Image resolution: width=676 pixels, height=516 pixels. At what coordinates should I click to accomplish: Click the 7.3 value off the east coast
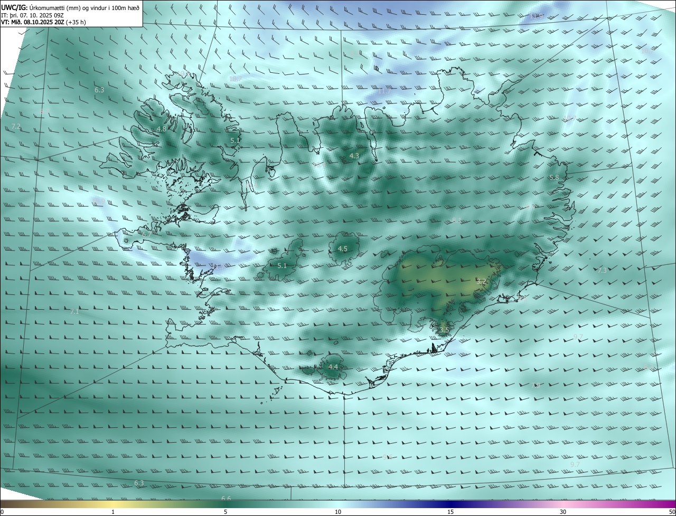(x=603, y=270)
